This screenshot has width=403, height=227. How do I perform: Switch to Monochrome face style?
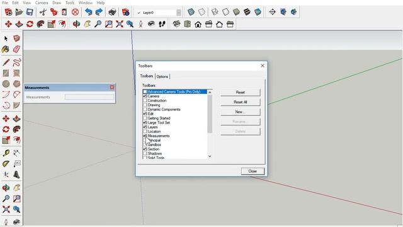click(x=258, y=12)
